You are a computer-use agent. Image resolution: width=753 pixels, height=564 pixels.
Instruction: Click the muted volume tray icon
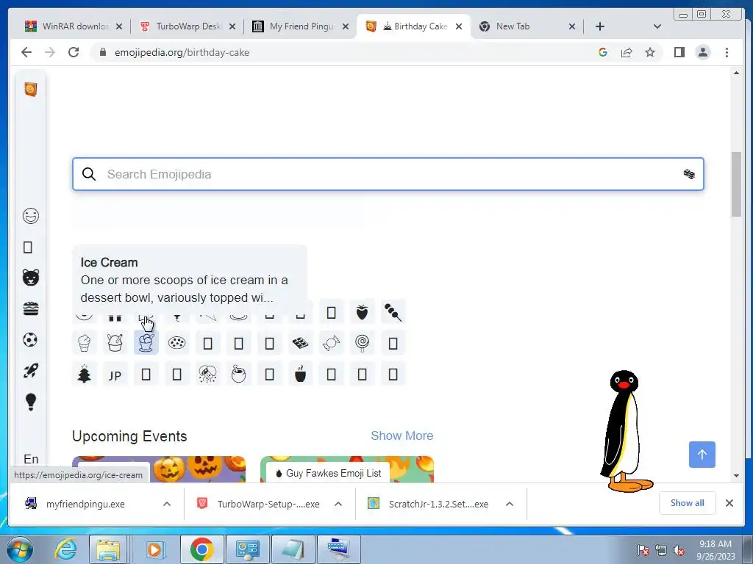point(679,550)
